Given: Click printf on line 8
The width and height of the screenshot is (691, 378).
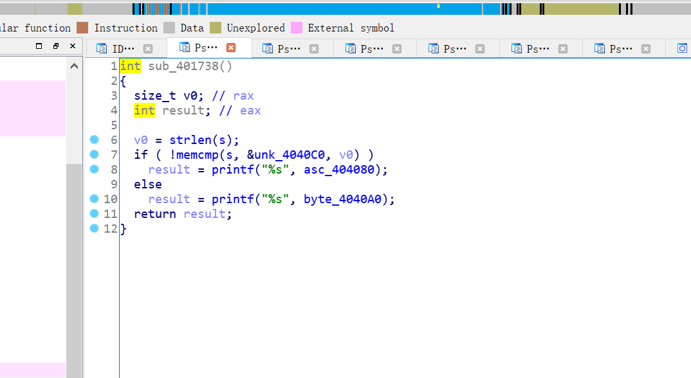Looking at the screenshot, I should [233, 169].
